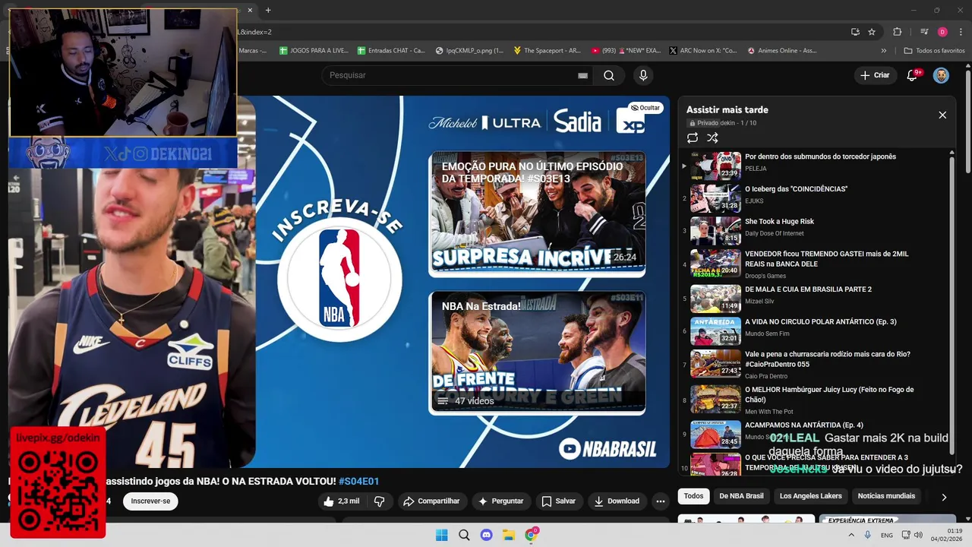Click the #S04E01 hashtag link
This screenshot has width=972, height=547.
tap(358, 481)
